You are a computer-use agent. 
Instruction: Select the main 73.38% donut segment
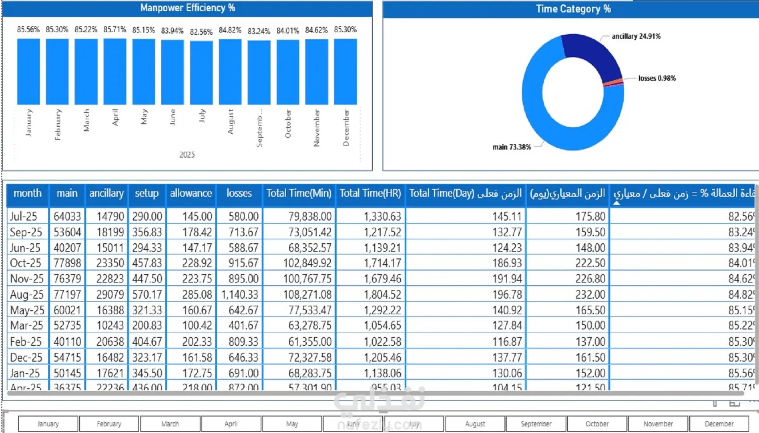click(x=549, y=125)
